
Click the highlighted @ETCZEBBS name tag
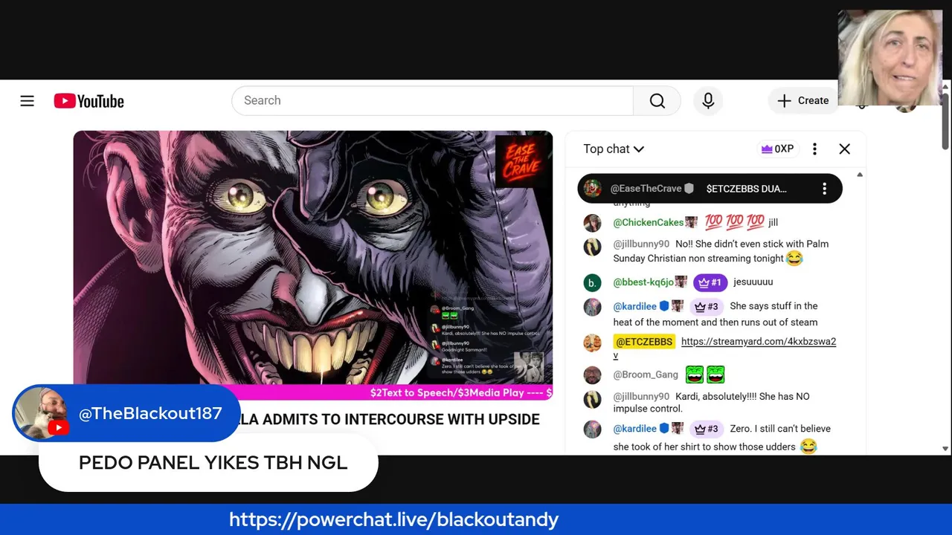[644, 342]
